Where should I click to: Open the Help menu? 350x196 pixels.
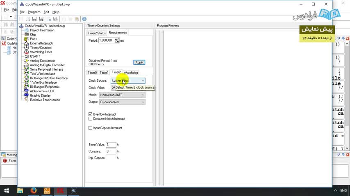[x=56, y=12]
